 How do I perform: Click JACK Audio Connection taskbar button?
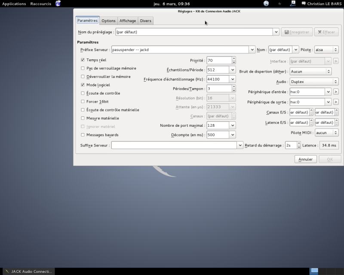click(x=28, y=271)
